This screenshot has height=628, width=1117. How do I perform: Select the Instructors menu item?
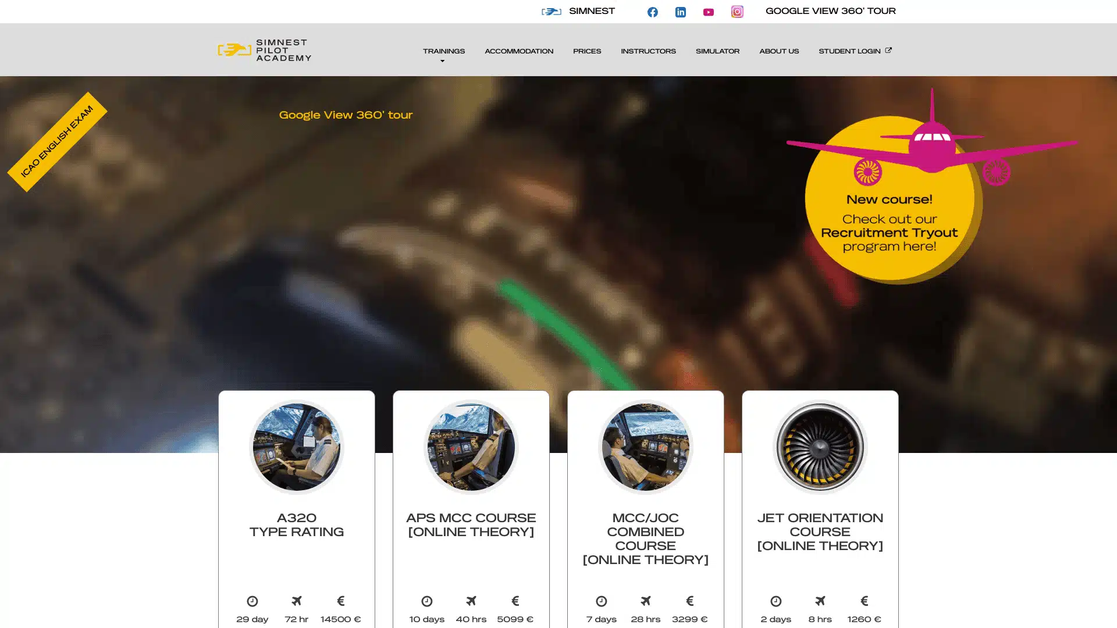pyautogui.click(x=648, y=51)
